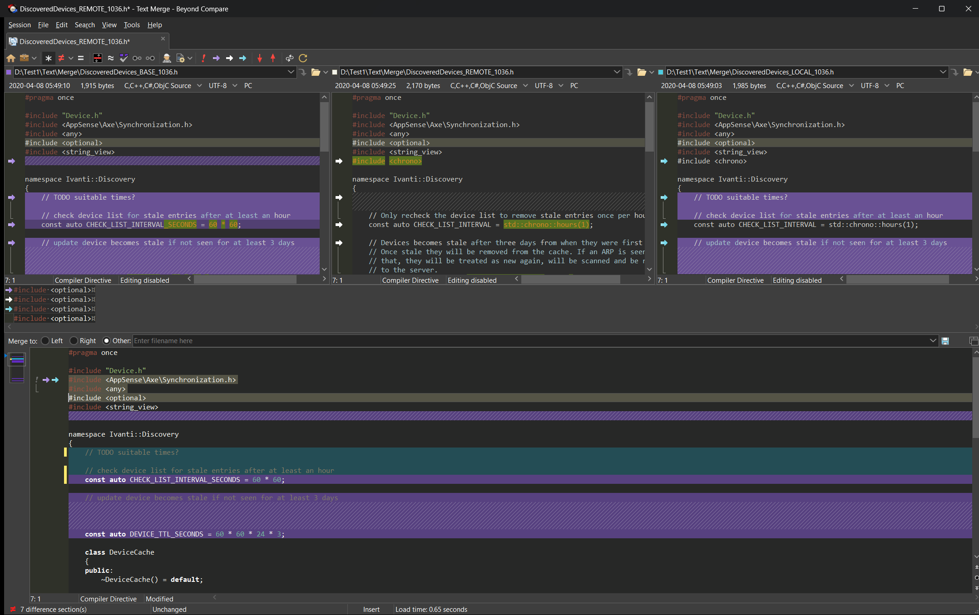This screenshot has width=979, height=615.
Task: Click the BASE pane vertical scrollbar
Action: click(x=324, y=184)
